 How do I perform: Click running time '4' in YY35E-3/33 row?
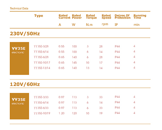pos(134,97)
